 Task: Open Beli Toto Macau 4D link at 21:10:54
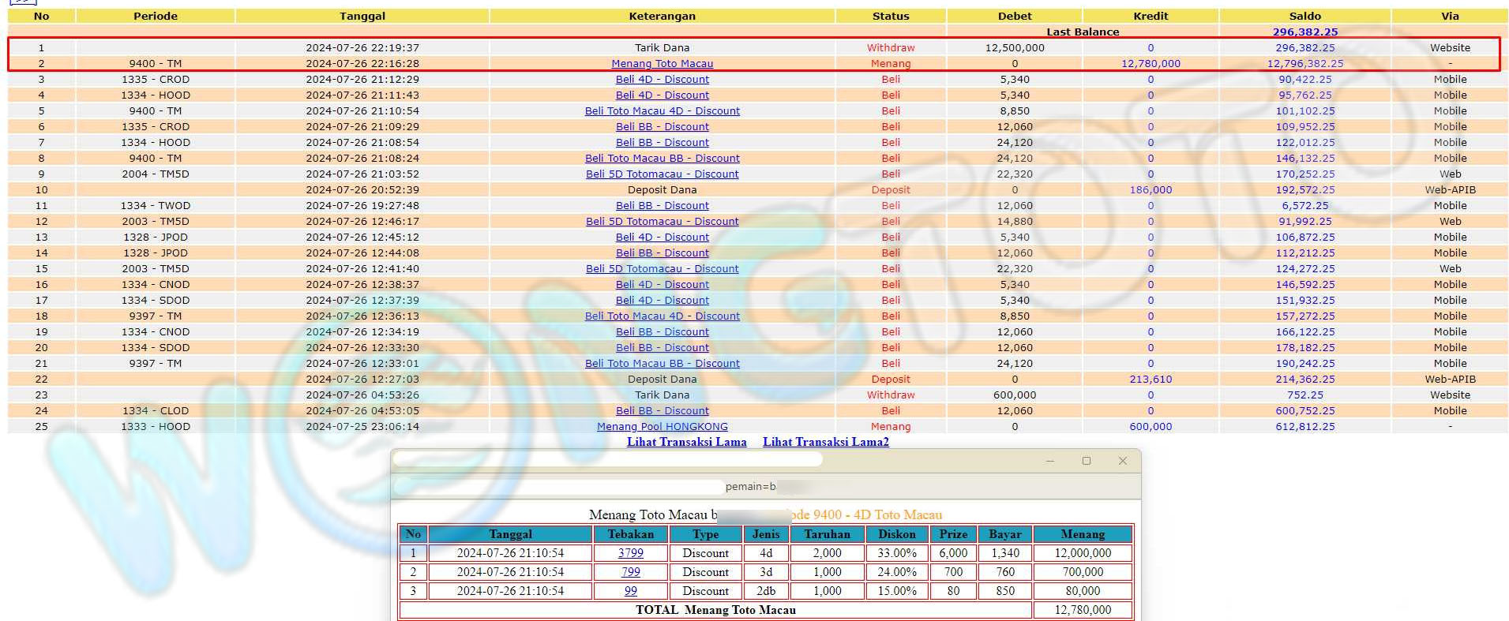662,111
